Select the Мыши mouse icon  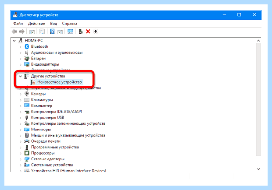click(27, 135)
